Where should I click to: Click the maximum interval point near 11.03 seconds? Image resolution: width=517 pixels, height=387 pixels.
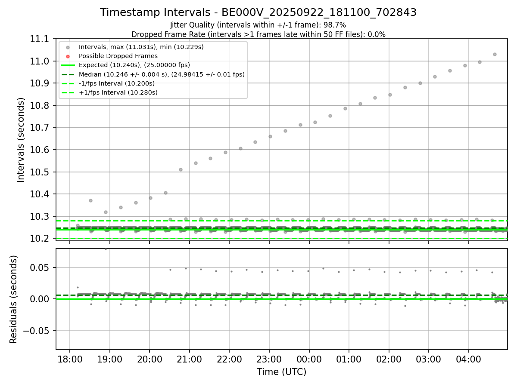(495, 54)
